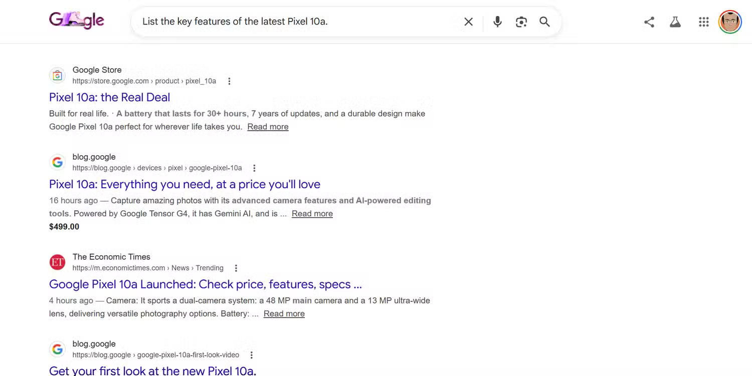Open 'Get your first look at the new Pixel 10a'

[x=152, y=370]
